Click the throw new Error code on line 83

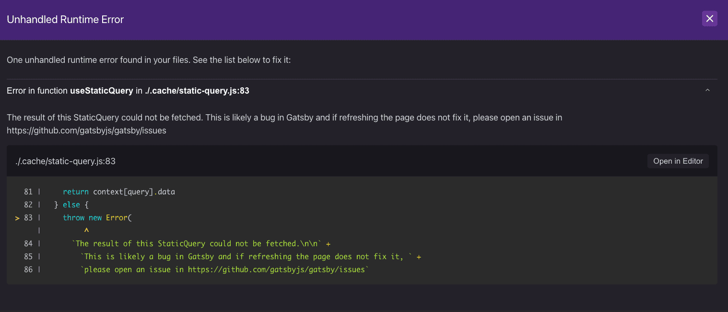pyautogui.click(x=97, y=217)
